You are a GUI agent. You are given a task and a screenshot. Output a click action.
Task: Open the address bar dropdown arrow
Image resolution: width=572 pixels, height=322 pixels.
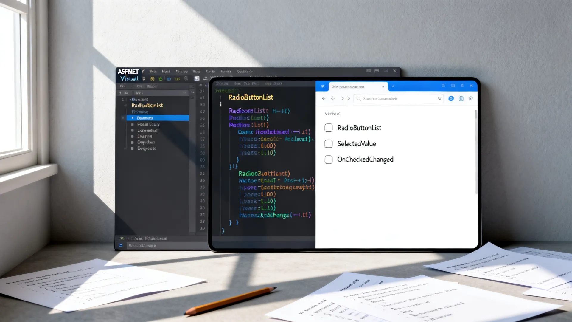(439, 99)
